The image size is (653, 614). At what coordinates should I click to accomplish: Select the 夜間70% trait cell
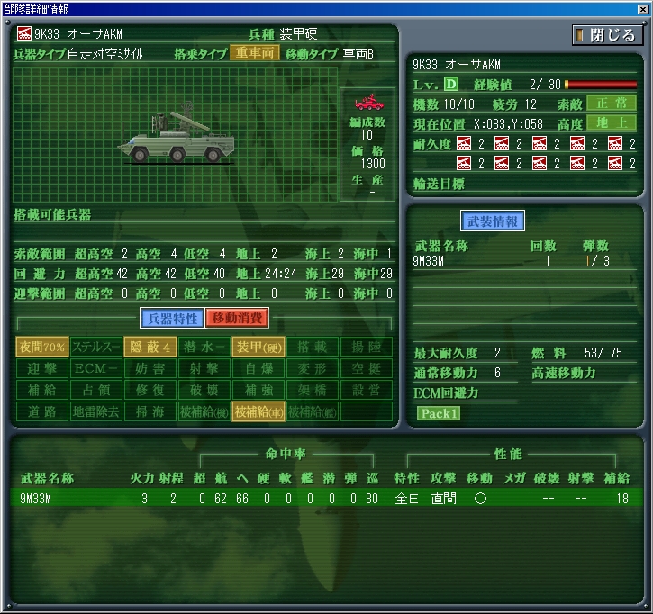[x=42, y=347]
